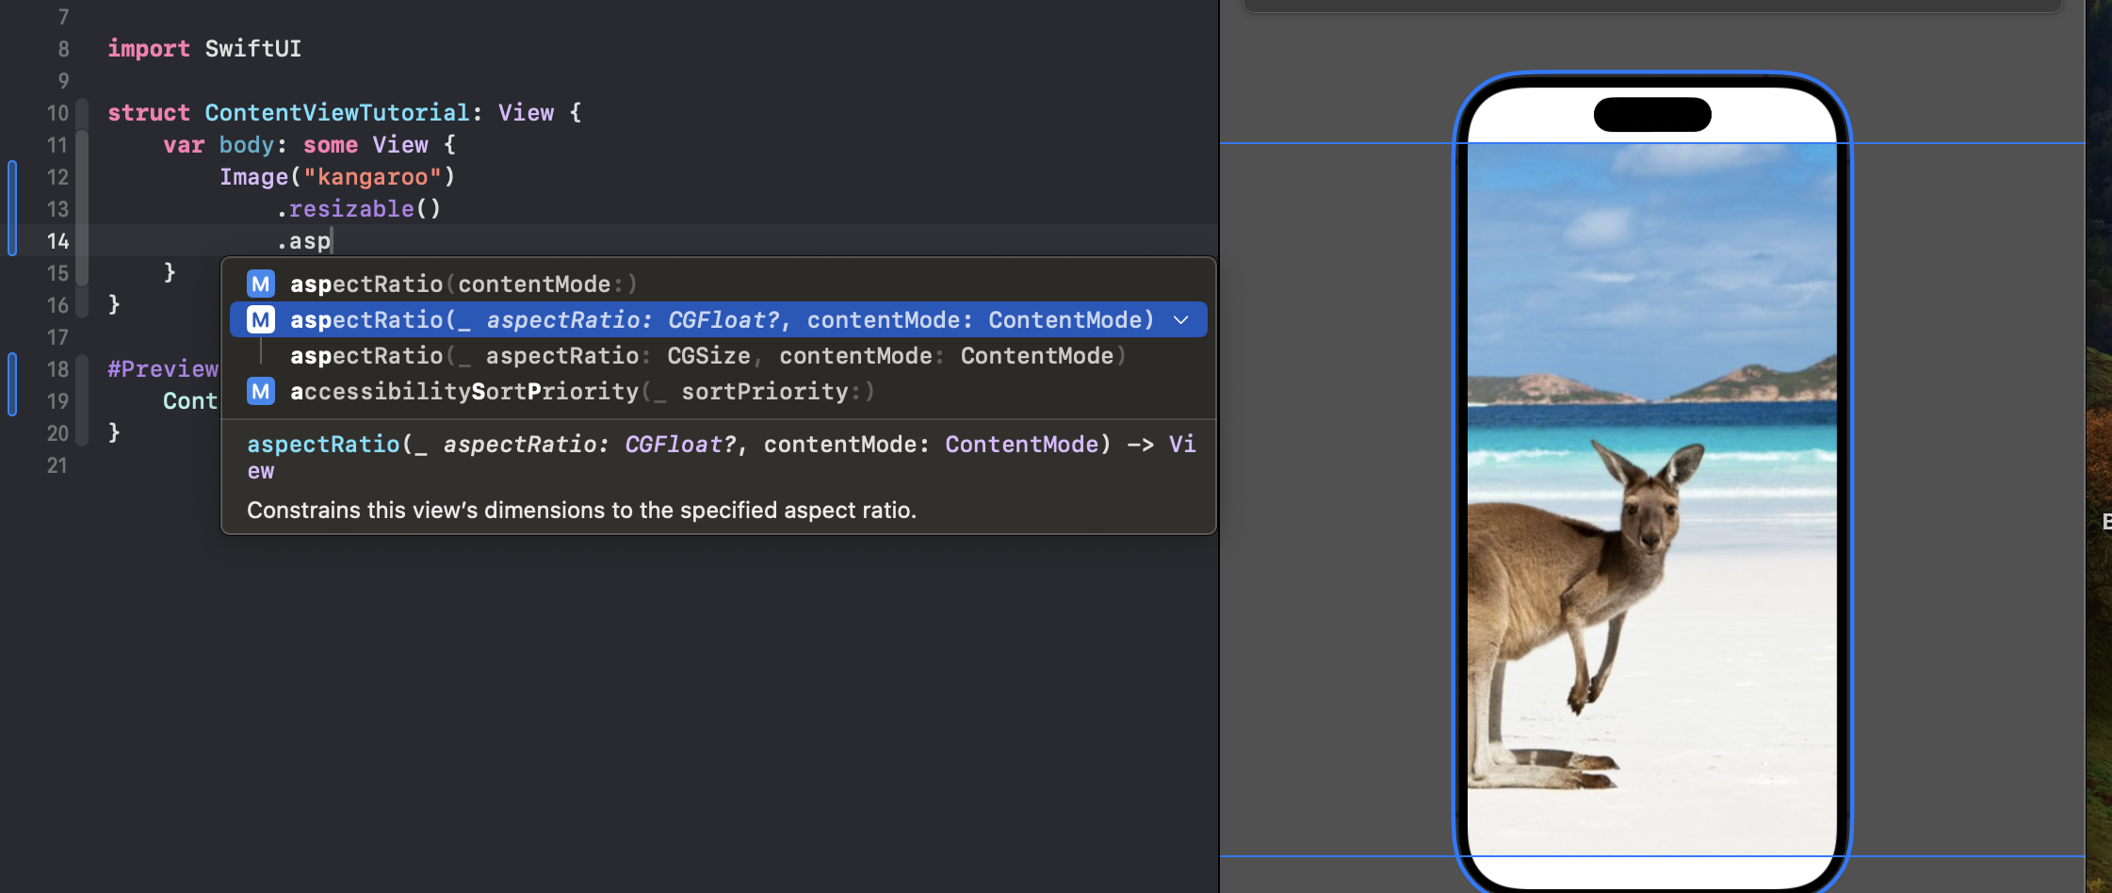Screen dimensions: 2112x893
Task: Click Dynamic Island on preview device
Action: 1652,114
